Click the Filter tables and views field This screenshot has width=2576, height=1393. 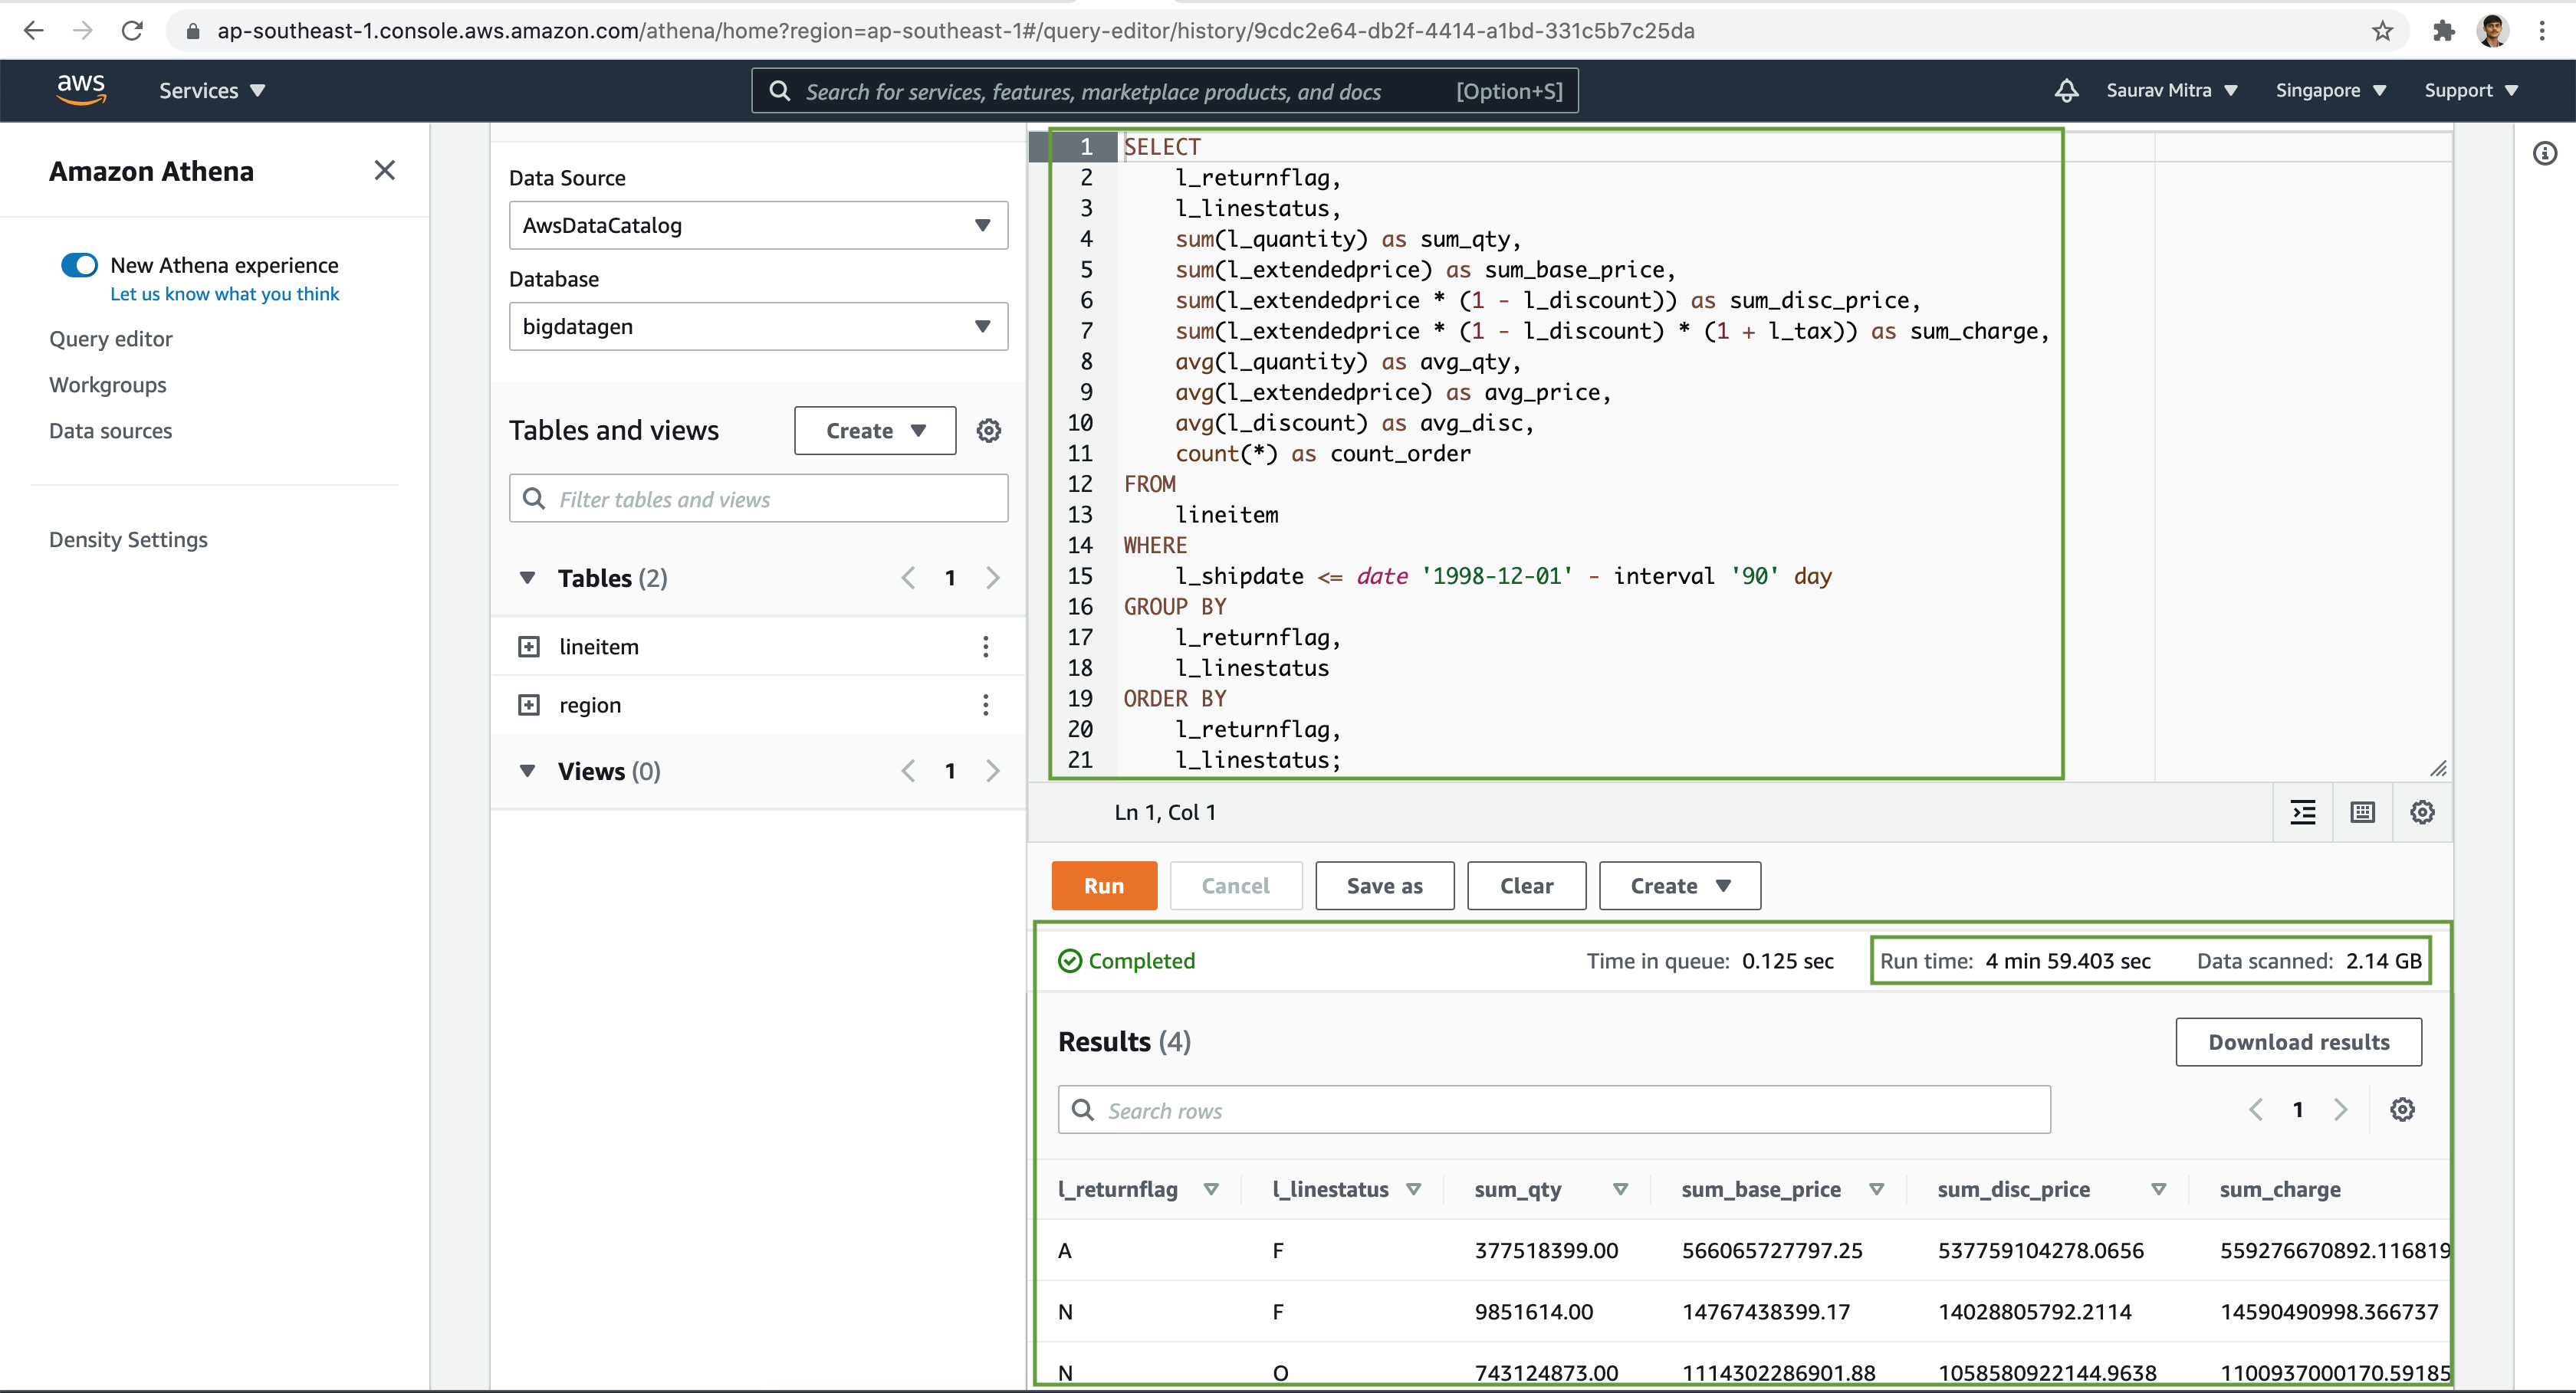tap(758, 499)
